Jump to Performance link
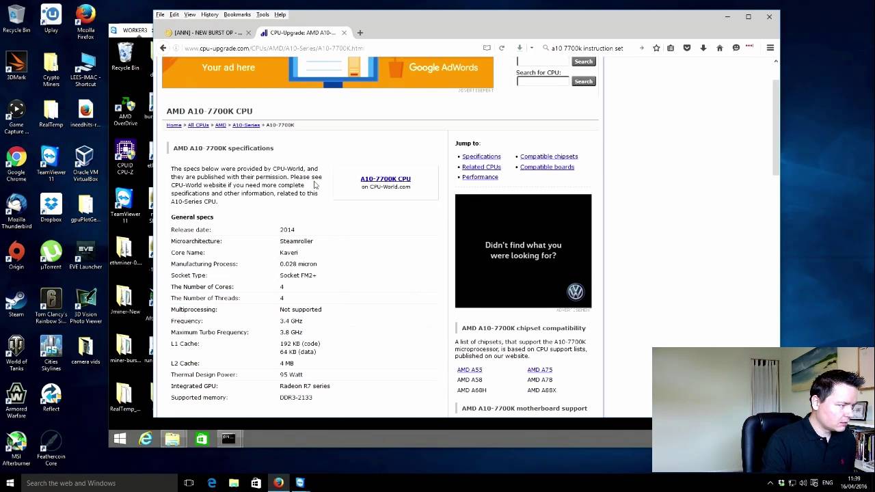The height and width of the screenshot is (492, 875). click(x=480, y=177)
